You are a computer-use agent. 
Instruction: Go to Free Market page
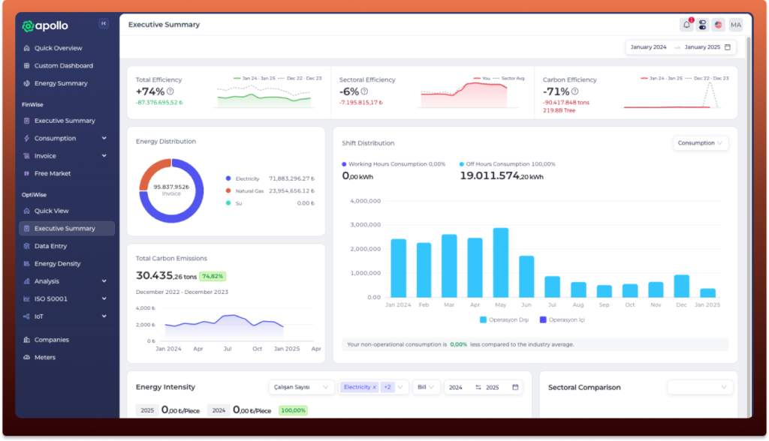pyautogui.click(x=52, y=173)
